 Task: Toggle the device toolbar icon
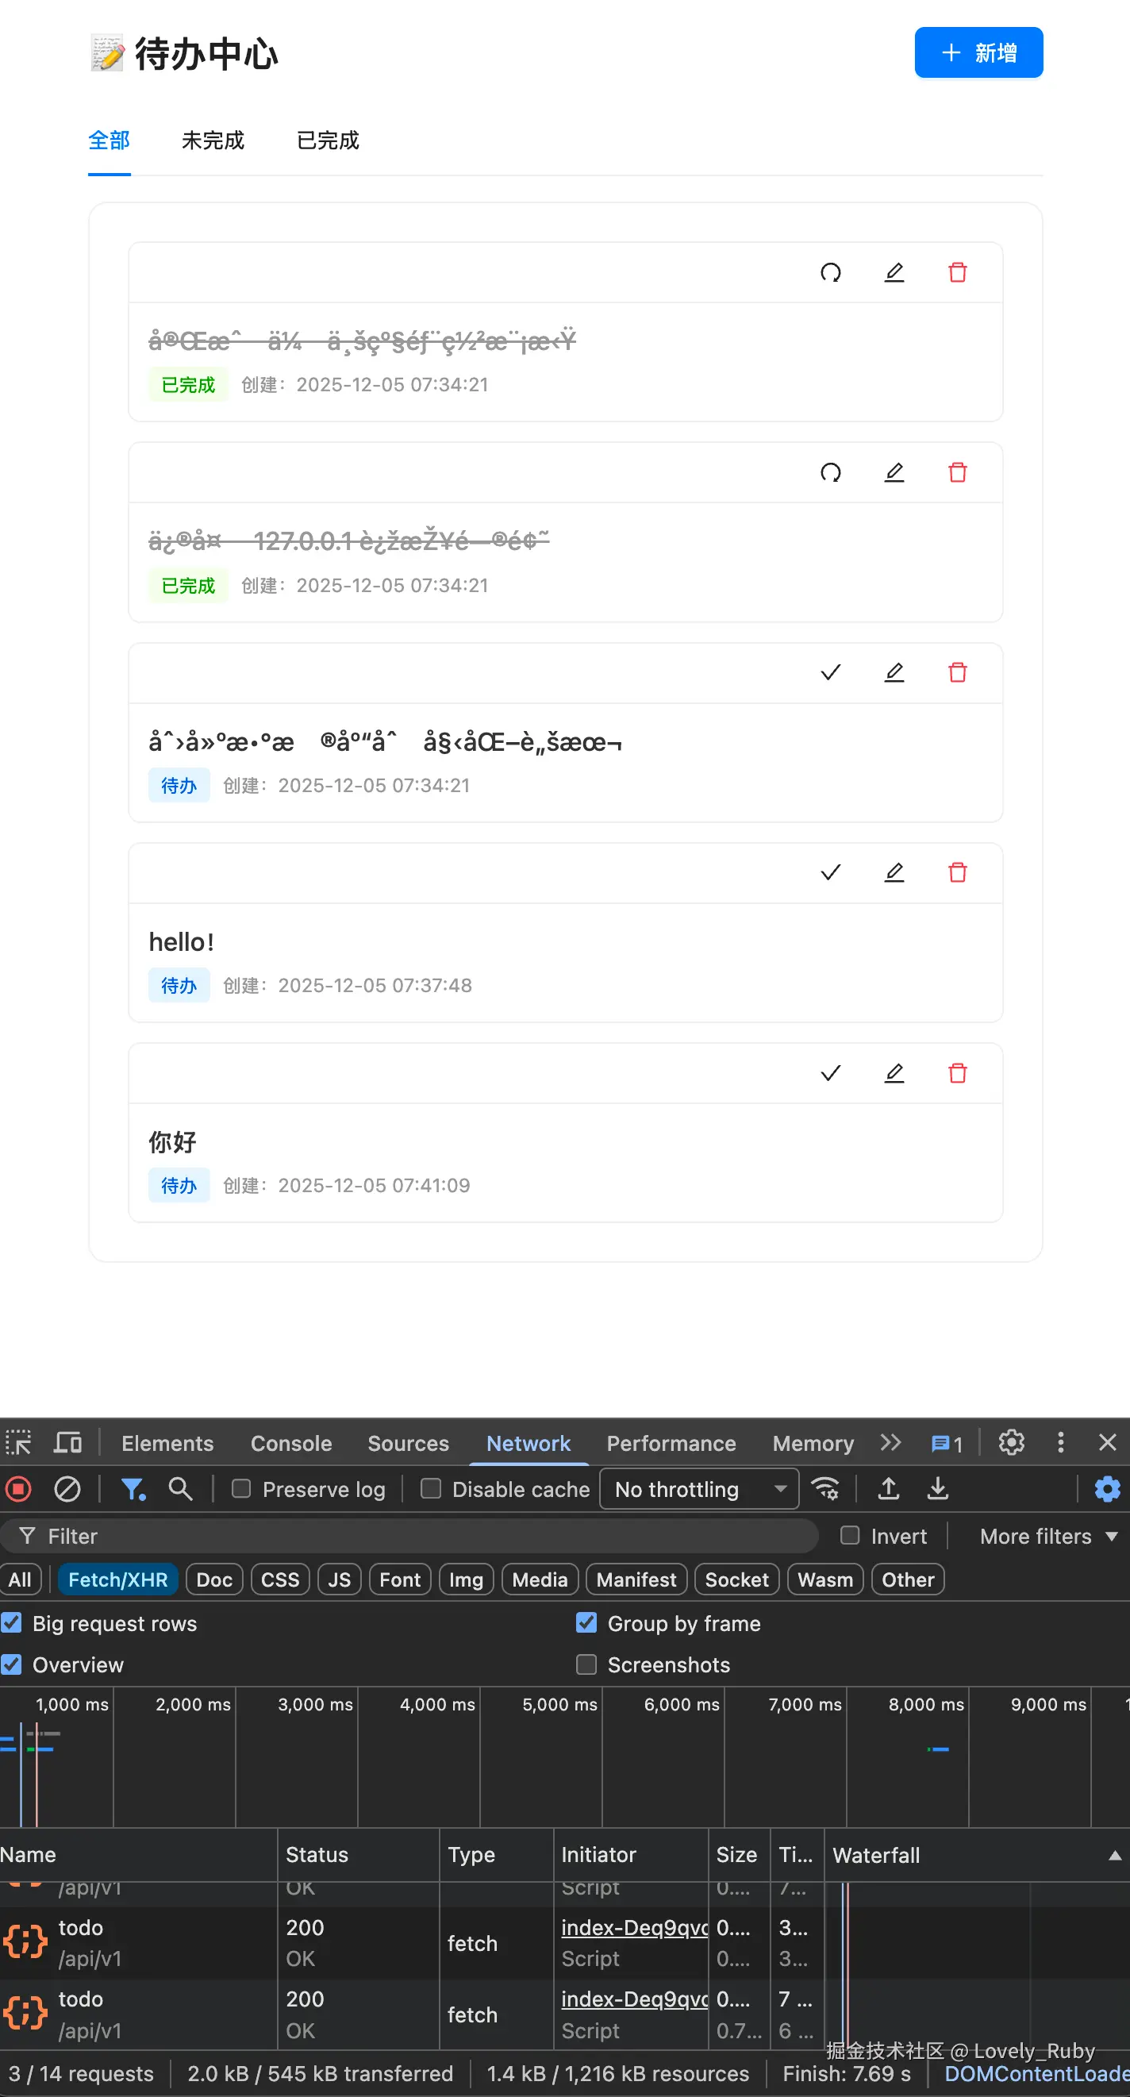pyautogui.click(x=67, y=1443)
